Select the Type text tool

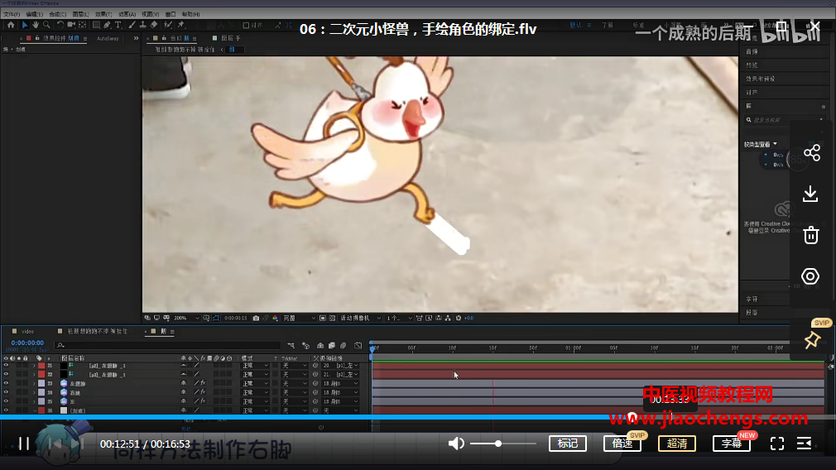[118, 25]
